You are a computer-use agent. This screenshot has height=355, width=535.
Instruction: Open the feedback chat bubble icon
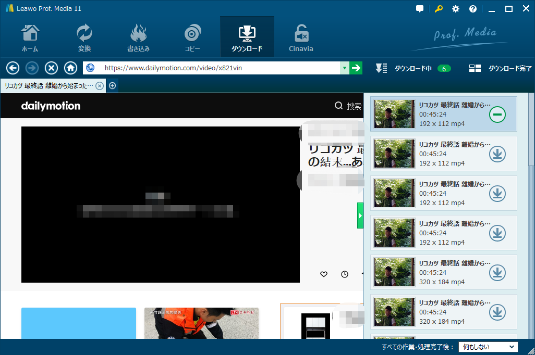(x=420, y=9)
